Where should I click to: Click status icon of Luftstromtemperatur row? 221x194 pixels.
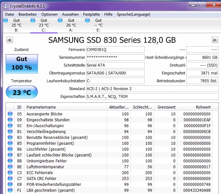tap(10, 167)
